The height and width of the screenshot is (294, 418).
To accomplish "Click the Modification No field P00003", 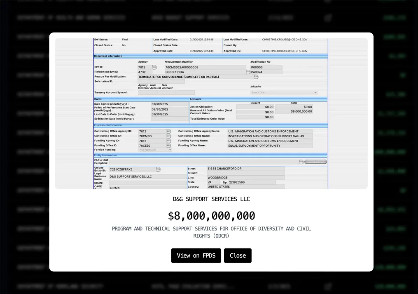I will (266, 67).
